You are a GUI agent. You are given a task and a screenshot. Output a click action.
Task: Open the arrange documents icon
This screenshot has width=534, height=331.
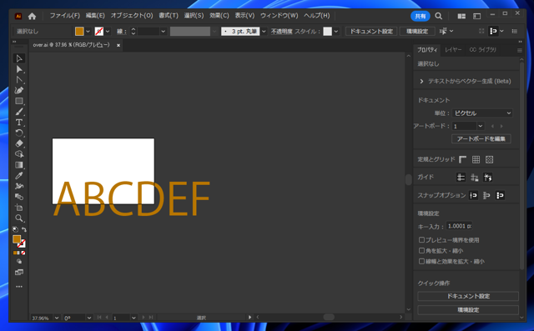click(x=461, y=16)
